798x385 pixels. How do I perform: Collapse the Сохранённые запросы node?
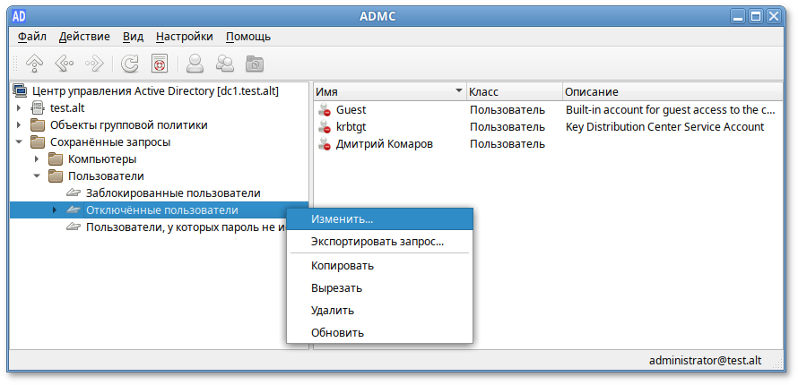[x=19, y=142]
